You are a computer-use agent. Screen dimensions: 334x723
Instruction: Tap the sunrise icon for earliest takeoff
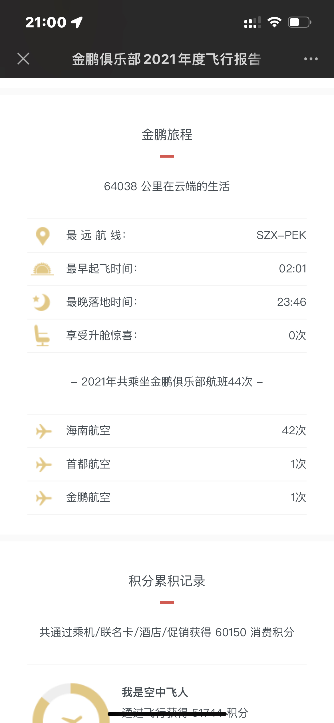click(x=42, y=269)
